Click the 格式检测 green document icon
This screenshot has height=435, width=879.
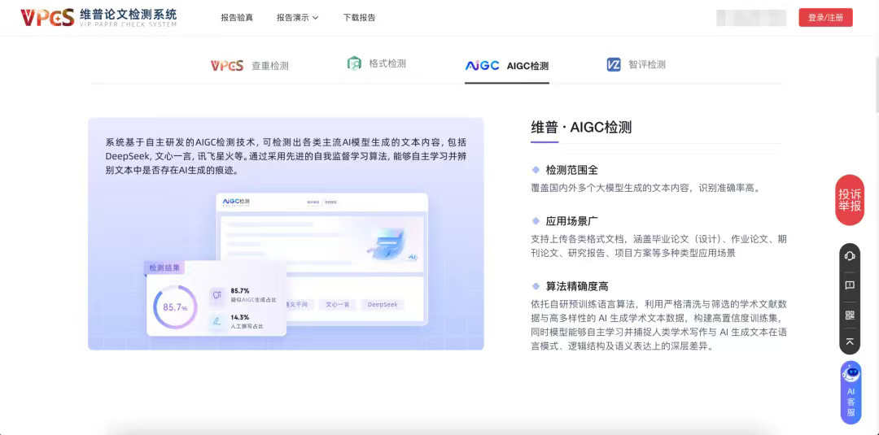coord(354,63)
